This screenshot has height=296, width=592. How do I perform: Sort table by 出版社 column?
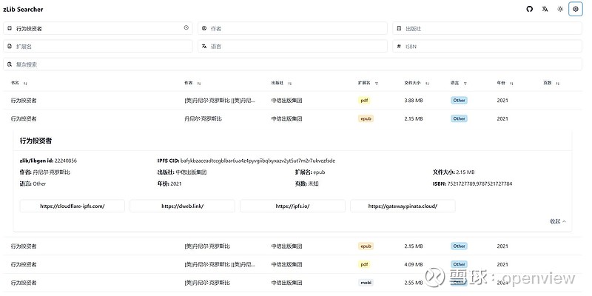290,83
